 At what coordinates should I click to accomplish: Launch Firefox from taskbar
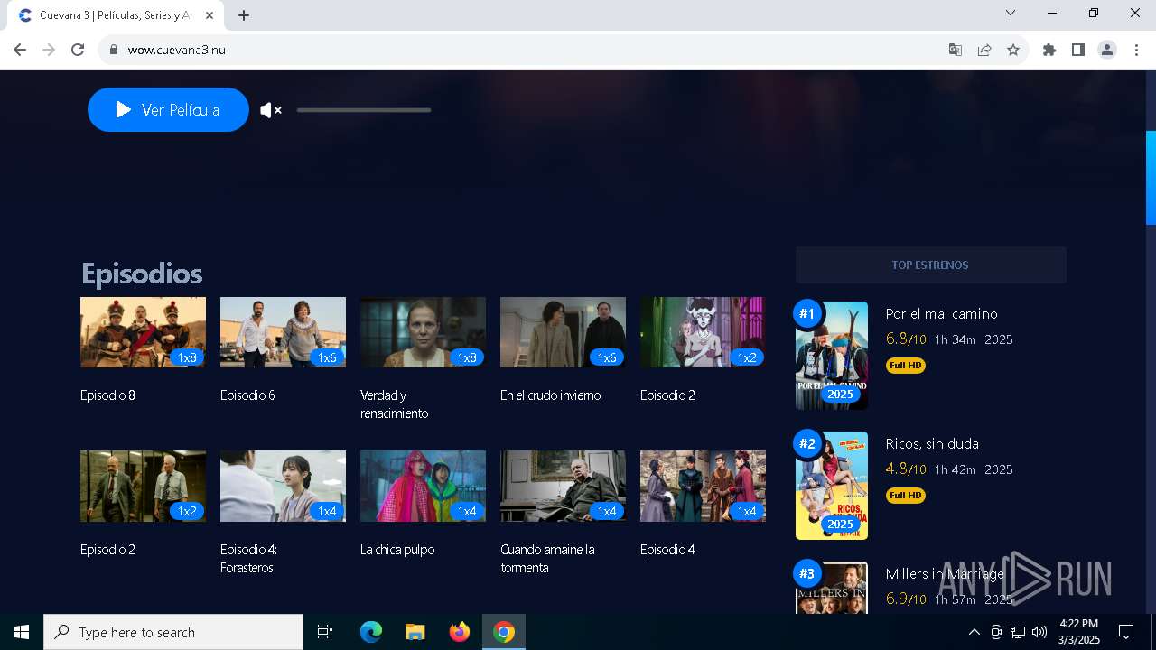click(460, 632)
